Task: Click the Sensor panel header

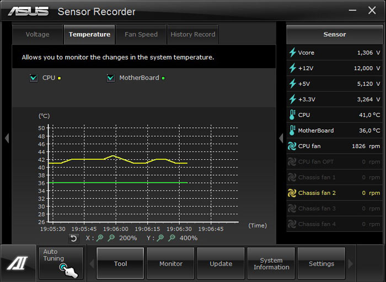Action: [335, 34]
